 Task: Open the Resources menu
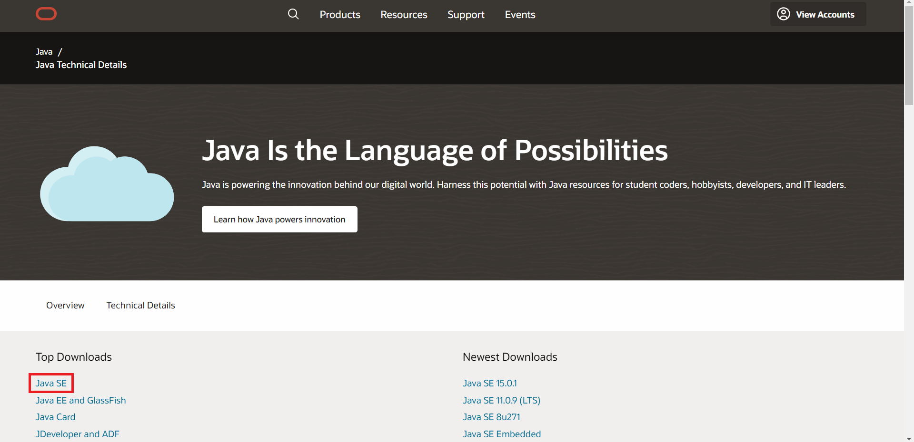404,15
